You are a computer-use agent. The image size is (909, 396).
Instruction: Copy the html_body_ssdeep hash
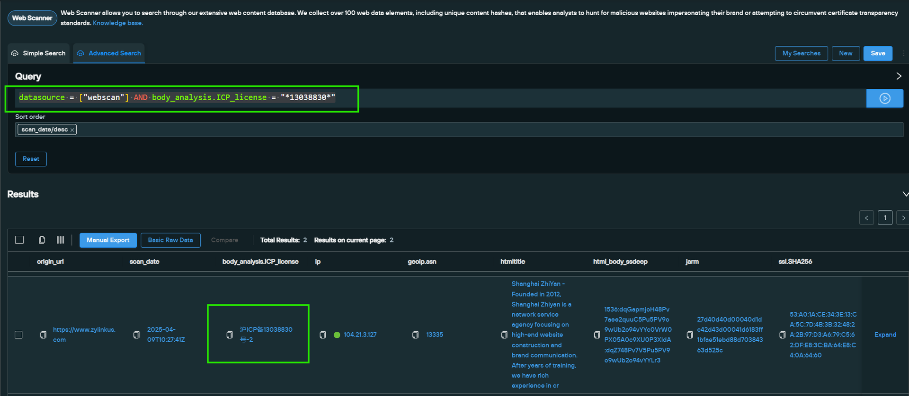(x=597, y=335)
